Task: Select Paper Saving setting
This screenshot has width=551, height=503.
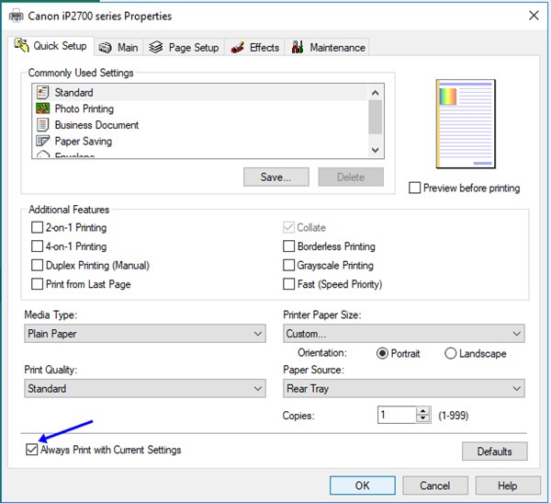Action: point(200,141)
